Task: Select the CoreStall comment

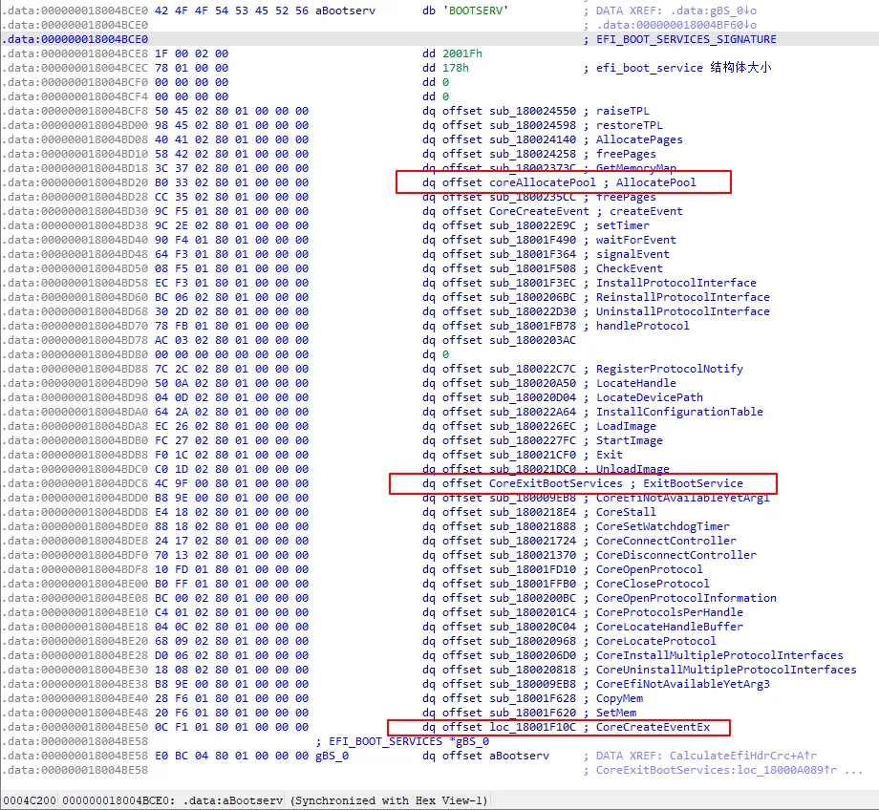Action: click(x=626, y=512)
